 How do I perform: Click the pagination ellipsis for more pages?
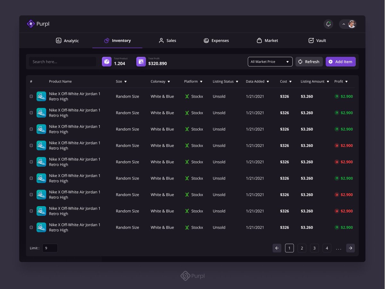(x=339, y=249)
